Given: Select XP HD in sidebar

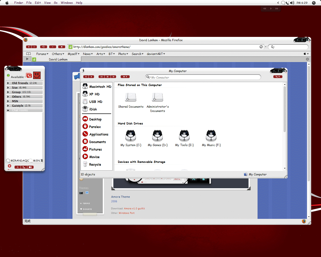Looking at the screenshot, I should (91, 94).
